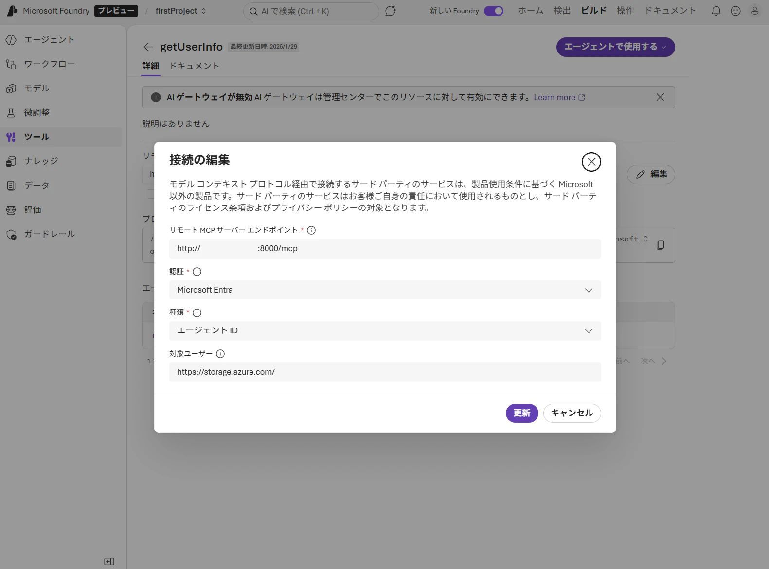Expand the 認証 Microsoft Entra dropdown
The height and width of the screenshot is (569, 769).
[x=385, y=290]
